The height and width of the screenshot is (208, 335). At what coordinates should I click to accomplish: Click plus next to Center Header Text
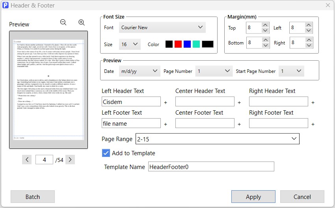(x=239, y=103)
